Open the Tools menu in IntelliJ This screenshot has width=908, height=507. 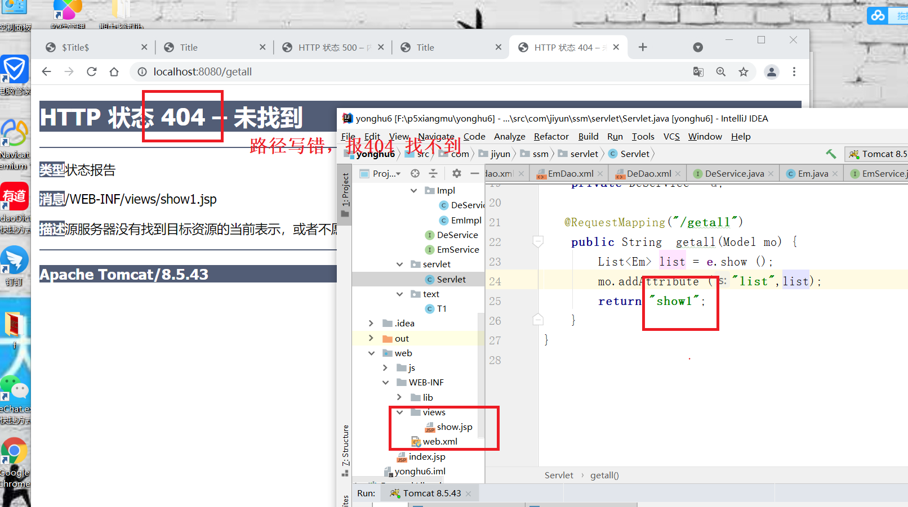point(643,136)
